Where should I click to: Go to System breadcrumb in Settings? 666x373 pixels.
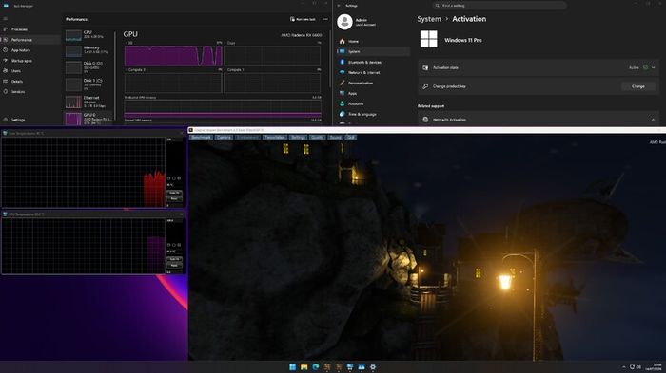click(x=429, y=19)
